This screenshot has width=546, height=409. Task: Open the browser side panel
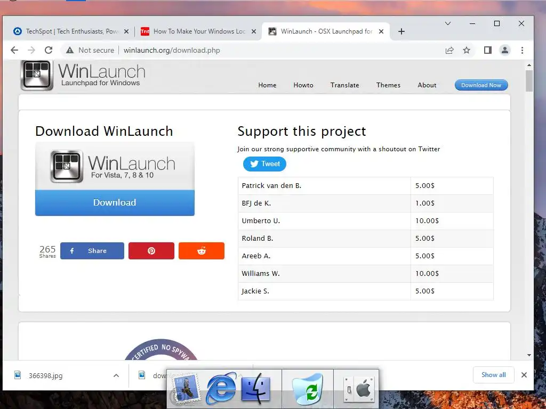point(488,50)
